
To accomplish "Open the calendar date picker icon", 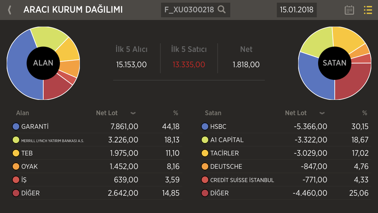I will 349,10.
